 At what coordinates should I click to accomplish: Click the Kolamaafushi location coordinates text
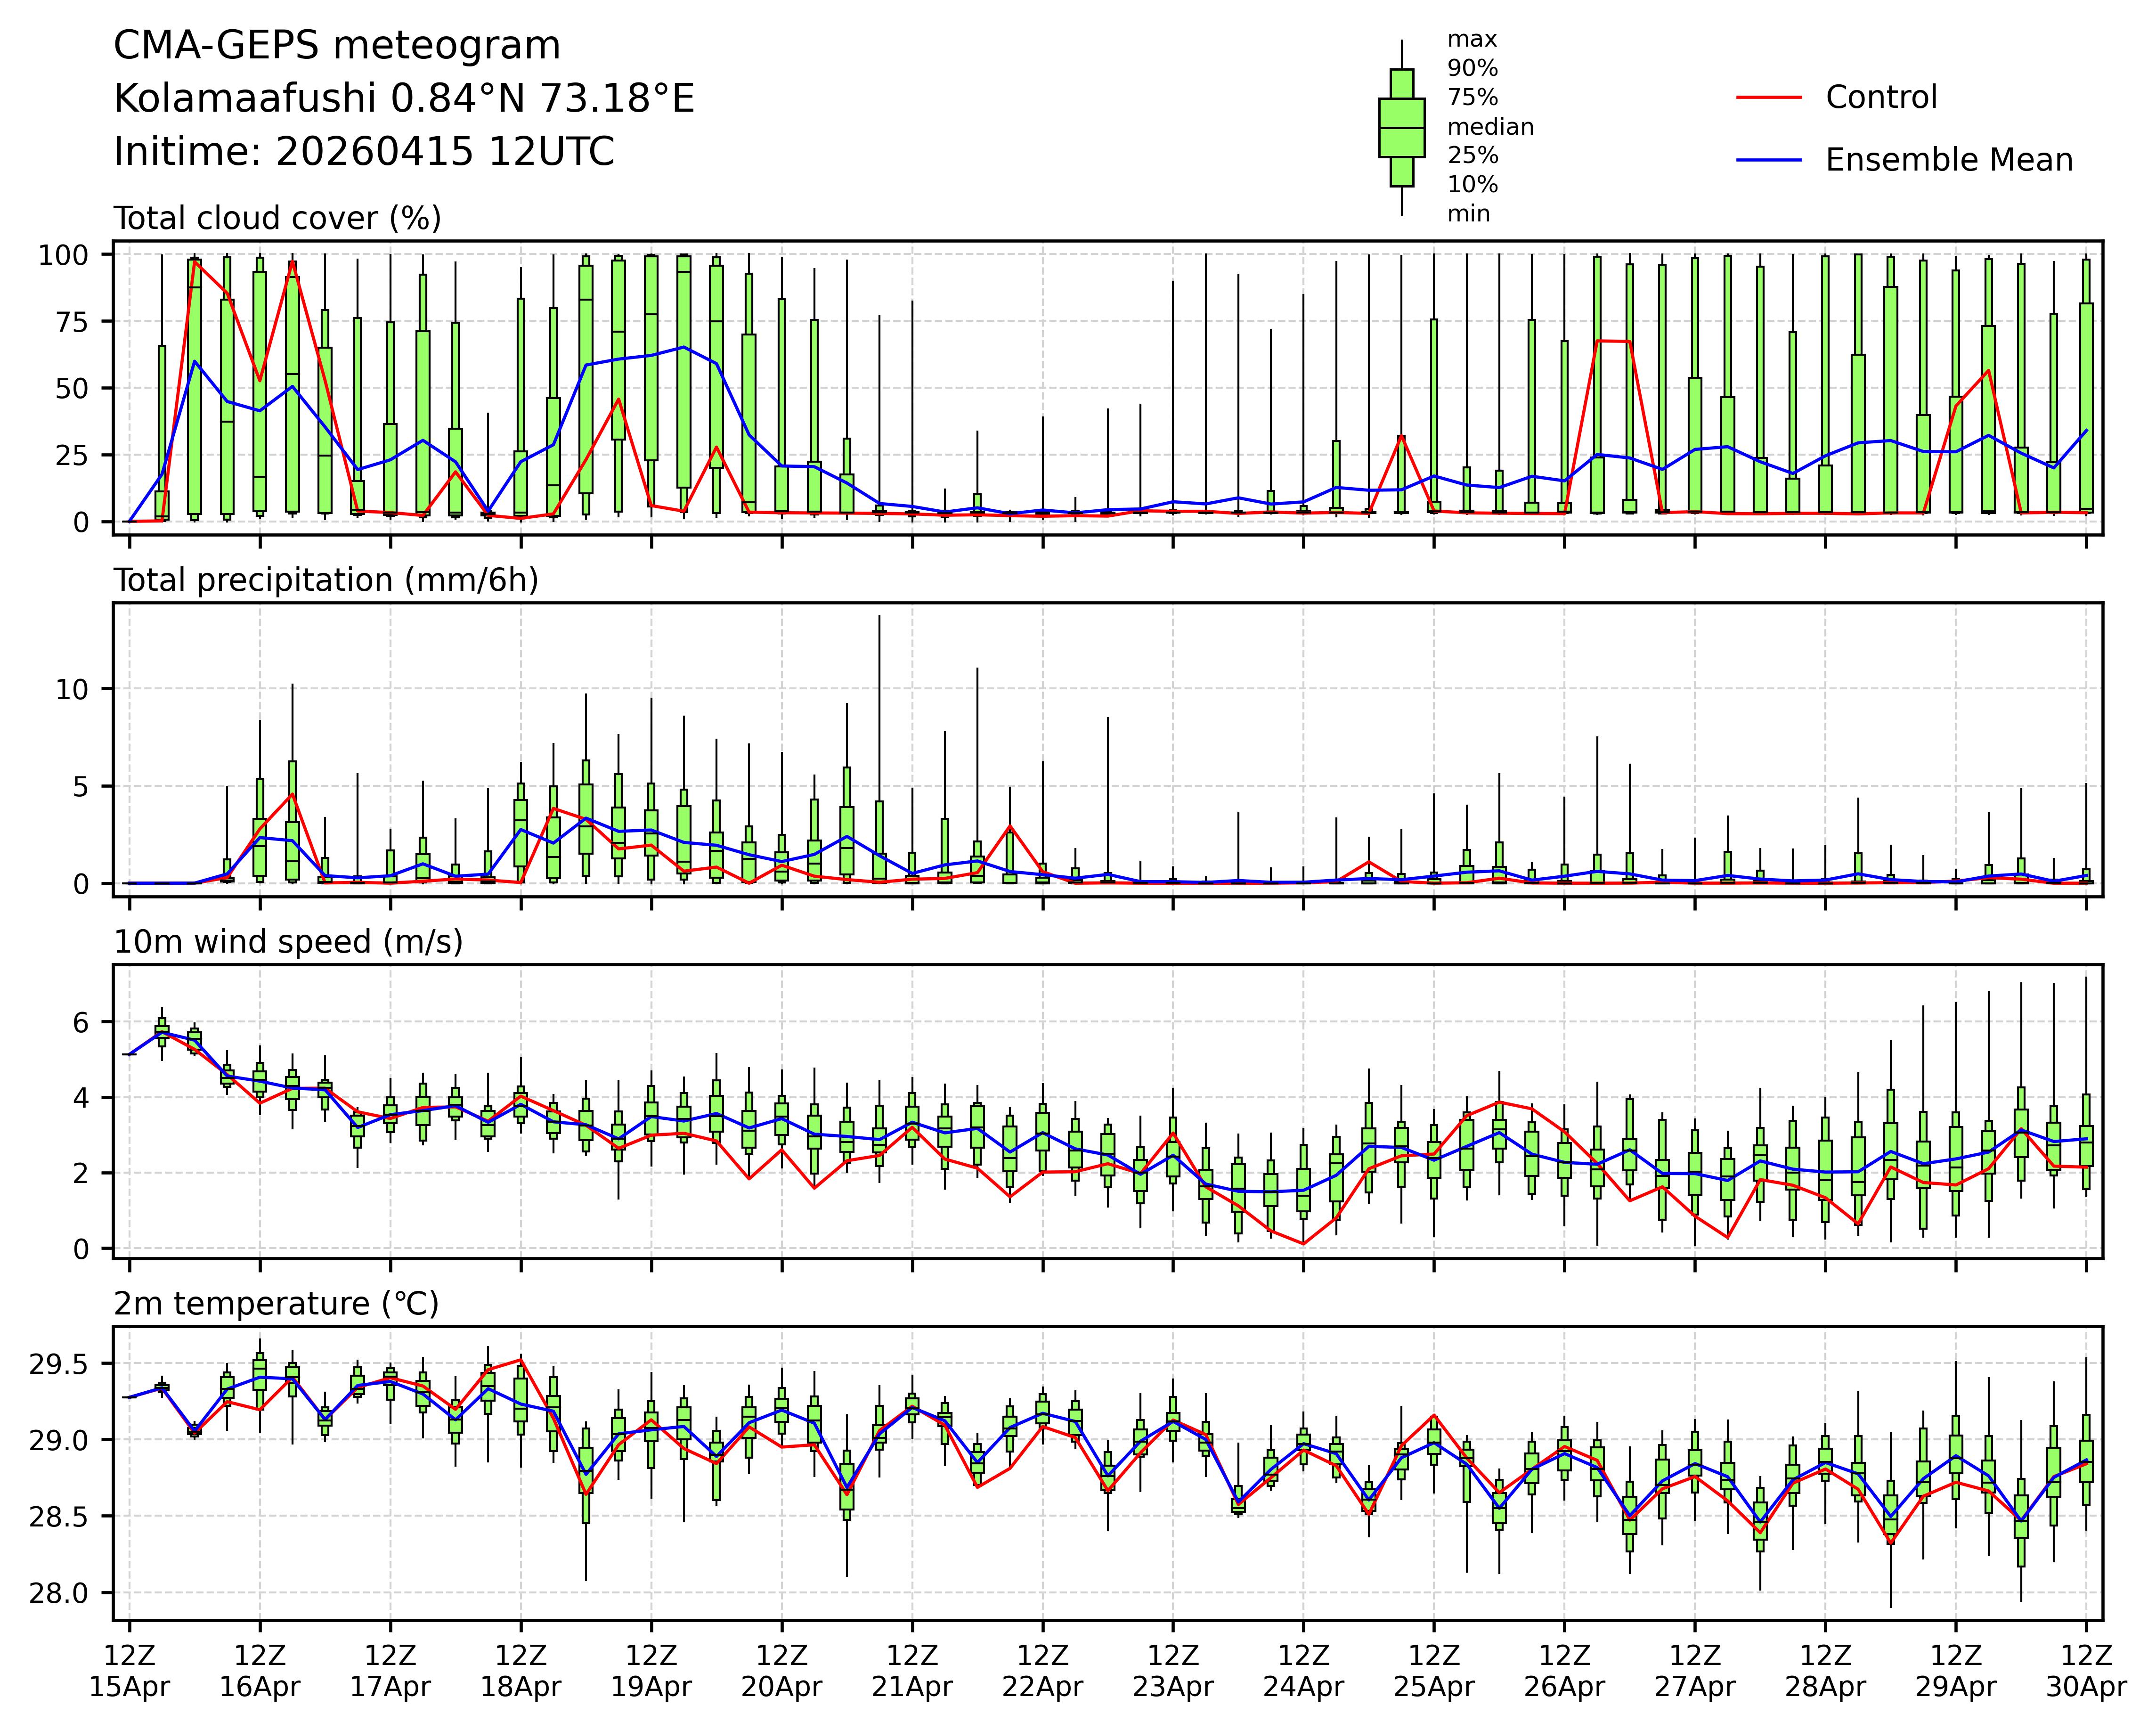[403, 99]
